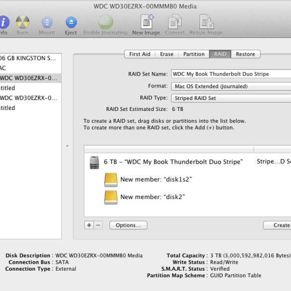The width and height of the screenshot is (291, 291).
Task: Click the GUID Partition Table text
Action: click(x=235, y=276)
